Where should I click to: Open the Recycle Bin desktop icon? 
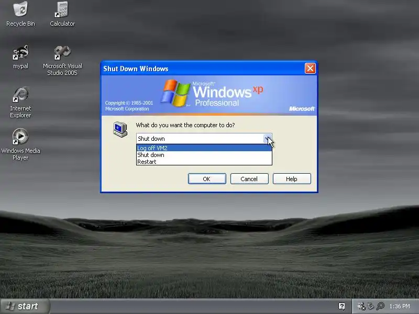[20, 14]
